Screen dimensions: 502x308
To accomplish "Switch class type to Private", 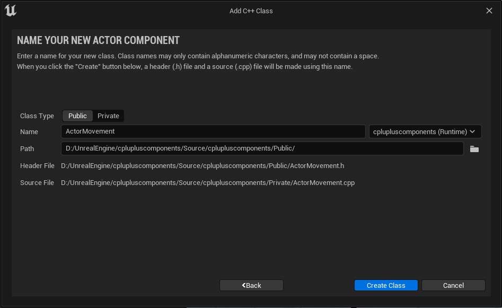I will click(x=109, y=116).
